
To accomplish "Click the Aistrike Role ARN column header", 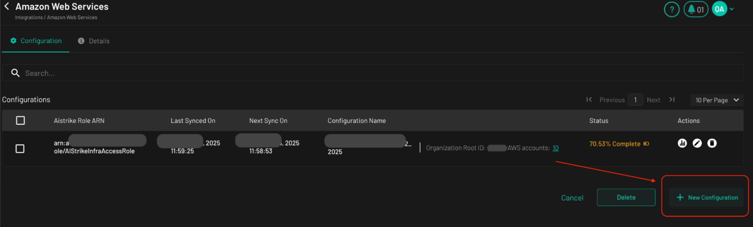I will tap(79, 121).
